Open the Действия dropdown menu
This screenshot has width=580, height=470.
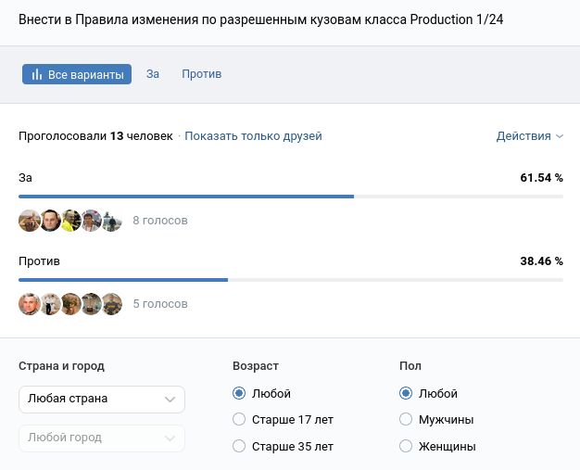point(529,136)
